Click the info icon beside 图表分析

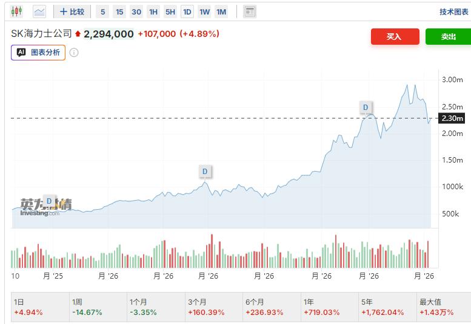tap(74, 53)
